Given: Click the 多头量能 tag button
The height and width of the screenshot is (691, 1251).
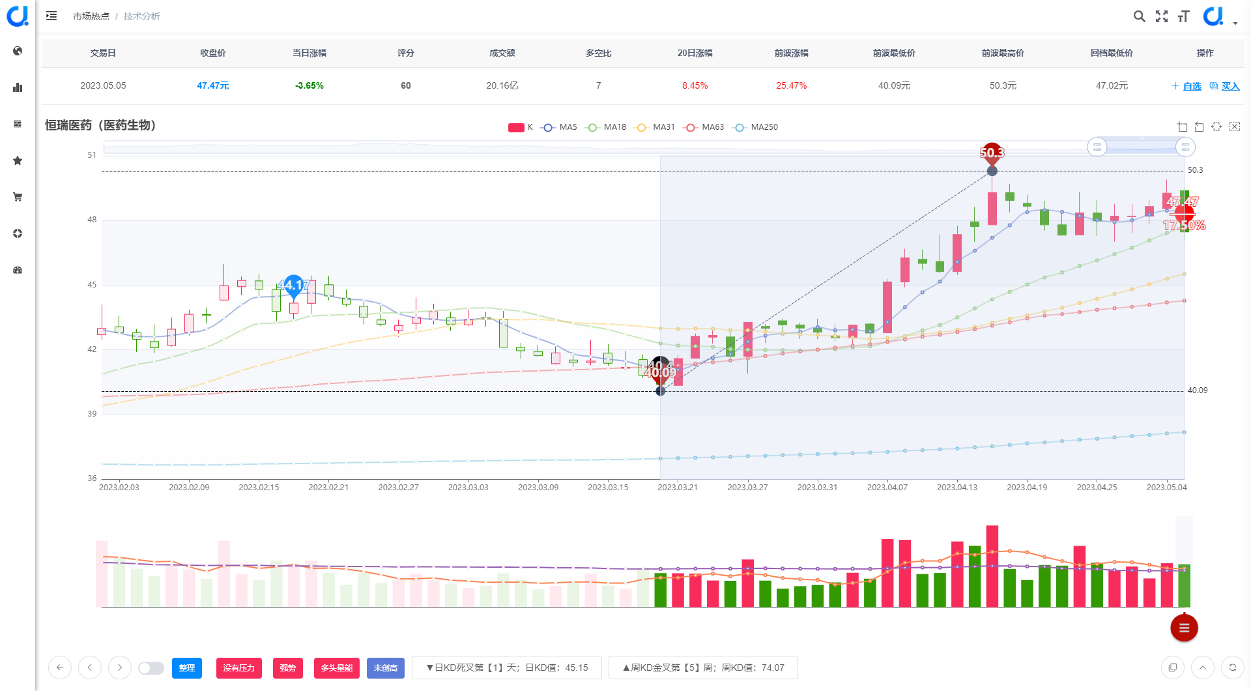Looking at the screenshot, I should tap(337, 668).
